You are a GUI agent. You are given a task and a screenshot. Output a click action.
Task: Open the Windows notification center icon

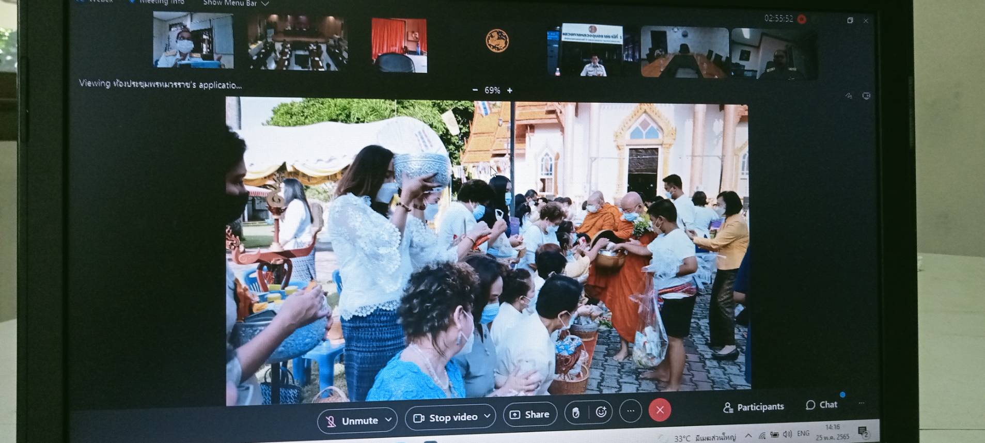[862, 432]
